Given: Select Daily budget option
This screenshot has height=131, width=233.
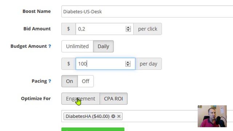Looking at the screenshot, I should (x=103, y=46).
